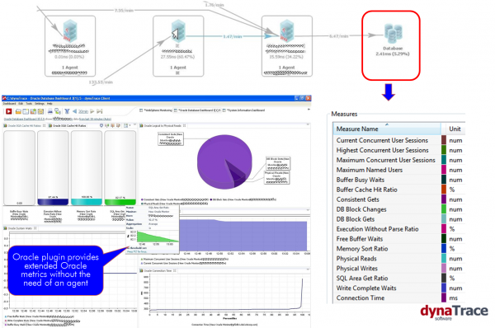Click the print icon in toolbar

[49, 111]
